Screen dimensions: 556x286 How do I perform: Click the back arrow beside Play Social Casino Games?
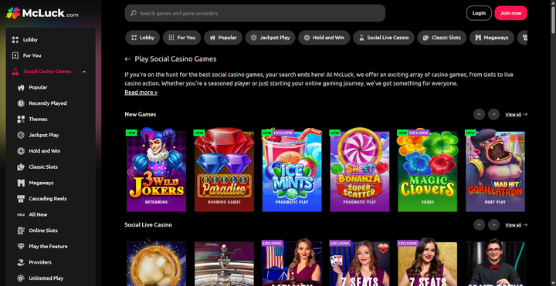click(127, 59)
